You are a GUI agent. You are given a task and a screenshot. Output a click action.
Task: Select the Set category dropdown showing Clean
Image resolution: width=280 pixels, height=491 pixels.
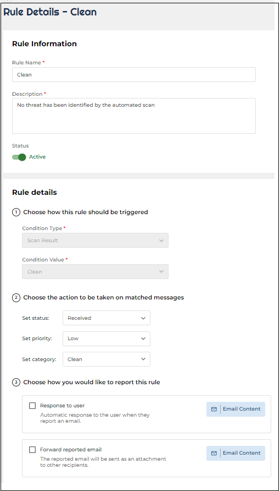point(107,359)
